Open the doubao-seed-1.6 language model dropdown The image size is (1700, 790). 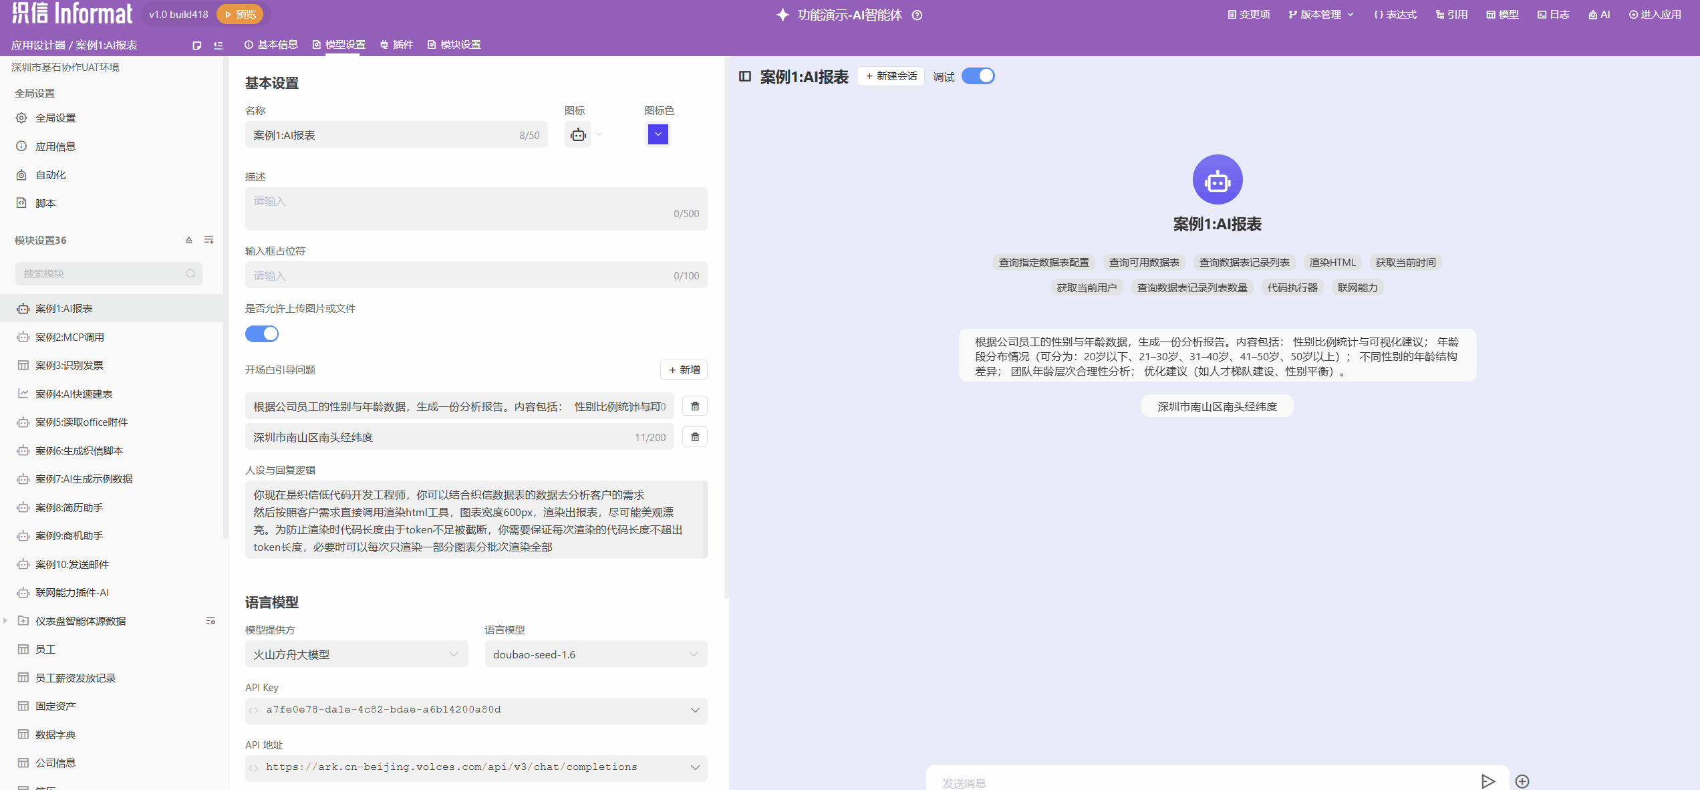595,654
